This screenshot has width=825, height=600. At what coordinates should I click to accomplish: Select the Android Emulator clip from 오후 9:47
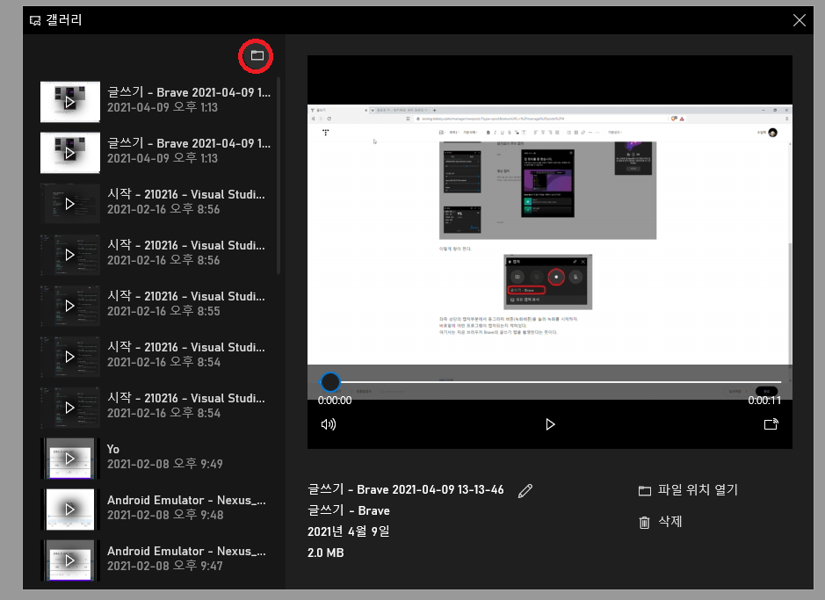[156, 560]
